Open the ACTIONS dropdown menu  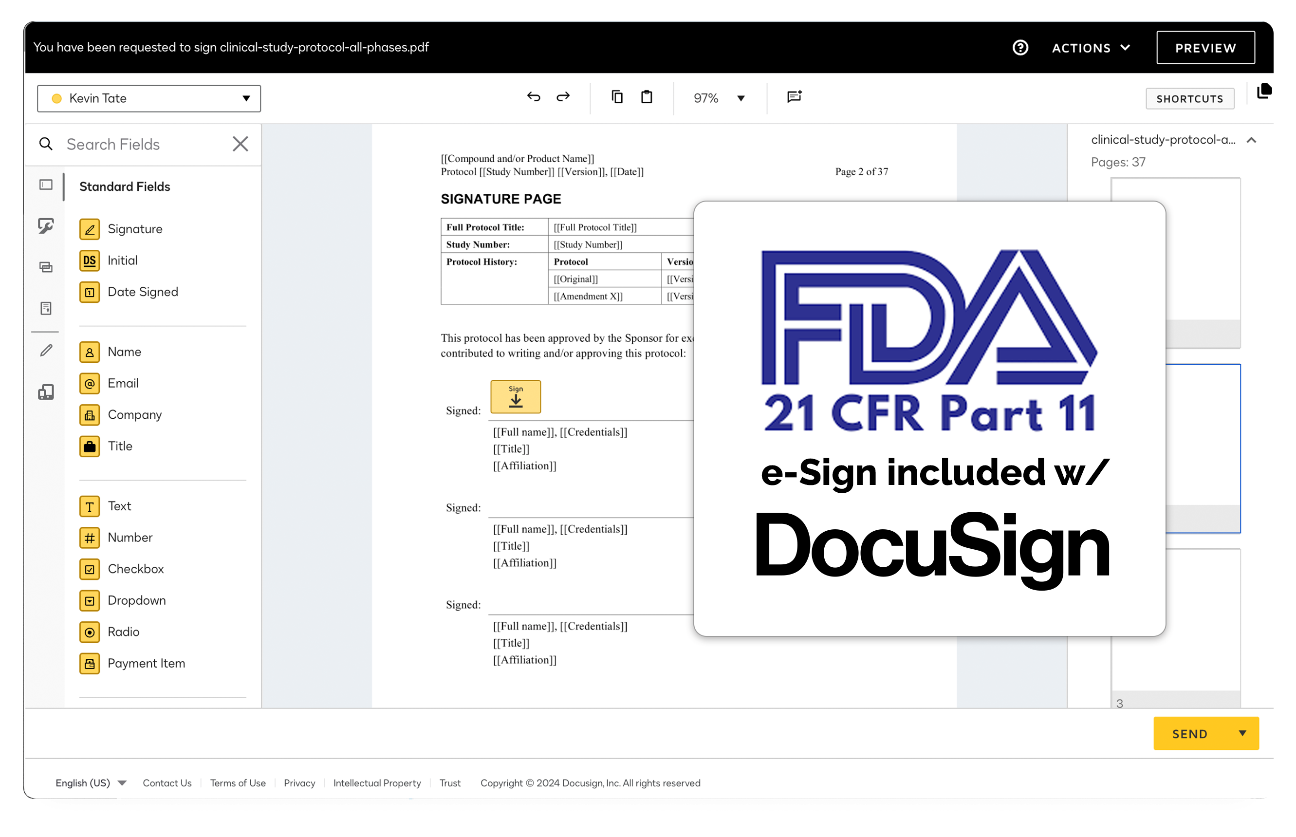(1091, 48)
